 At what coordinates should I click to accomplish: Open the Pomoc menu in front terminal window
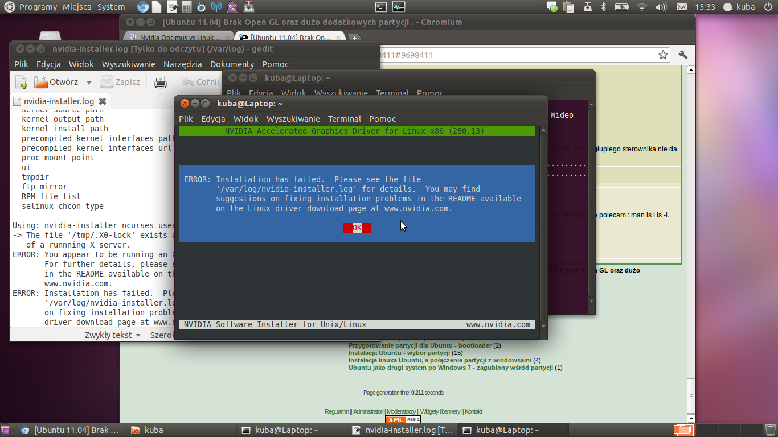(x=382, y=119)
